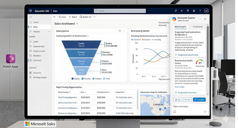Expand the dropdown under Sales pipeline title
This screenshot has width=238, height=128.
[88, 36]
